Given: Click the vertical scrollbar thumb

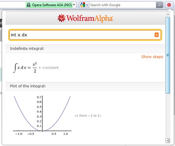Looking at the screenshot, I should click(x=168, y=55).
